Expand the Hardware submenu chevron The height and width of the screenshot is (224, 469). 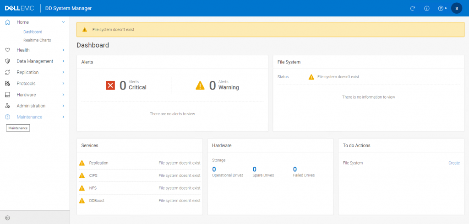pos(63,95)
